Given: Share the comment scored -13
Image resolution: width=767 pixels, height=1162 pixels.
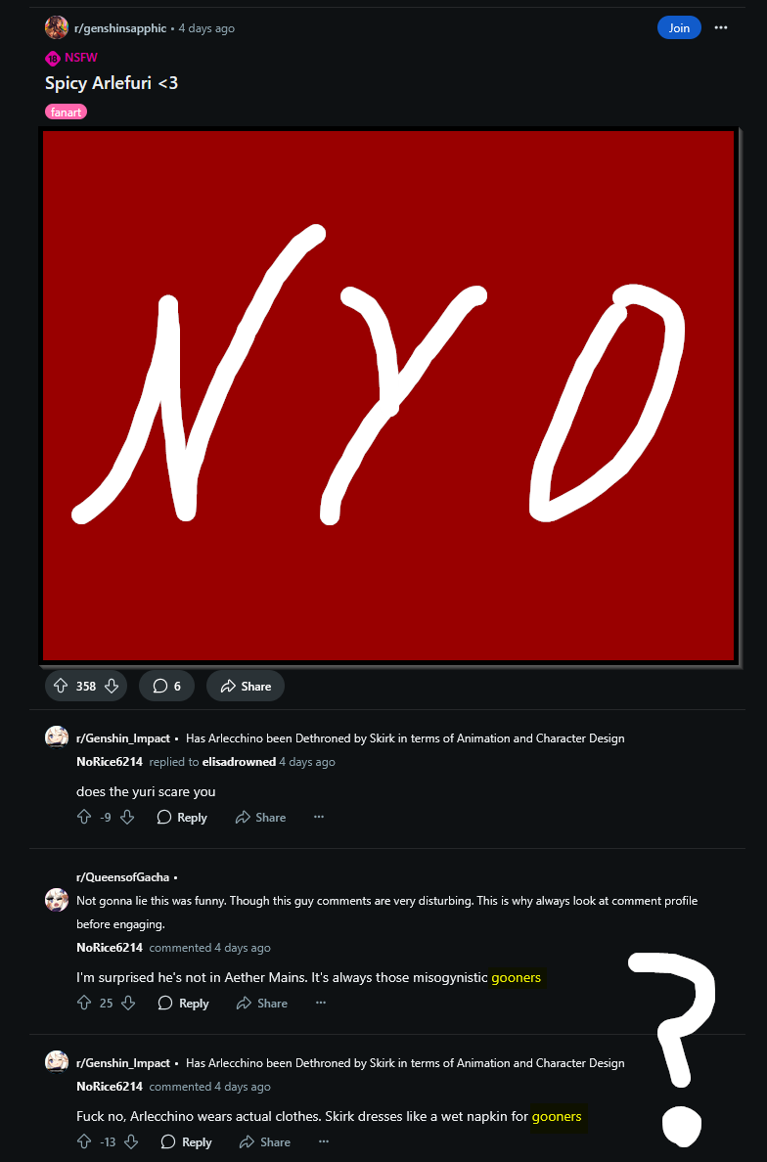Looking at the screenshot, I should click(264, 1141).
